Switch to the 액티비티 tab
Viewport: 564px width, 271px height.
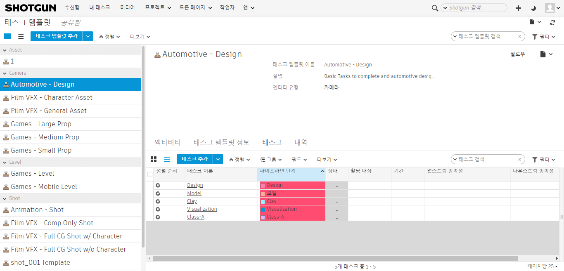pyautogui.click(x=168, y=142)
